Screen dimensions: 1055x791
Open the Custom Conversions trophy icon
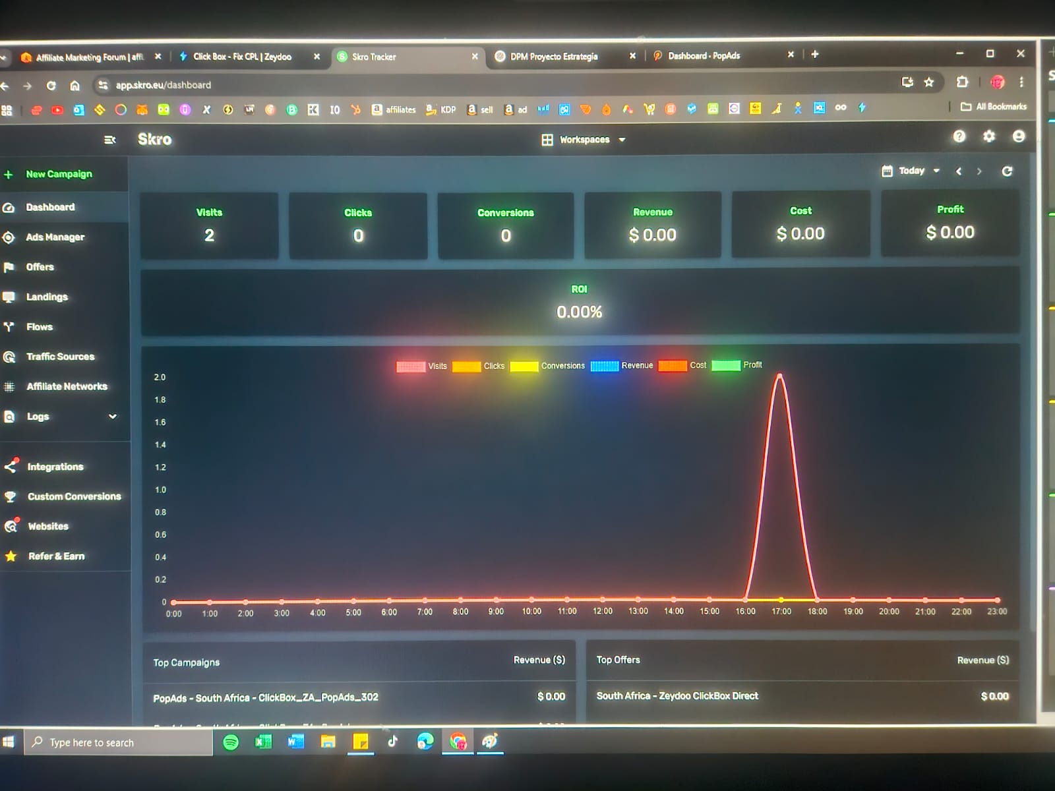pyautogui.click(x=11, y=496)
